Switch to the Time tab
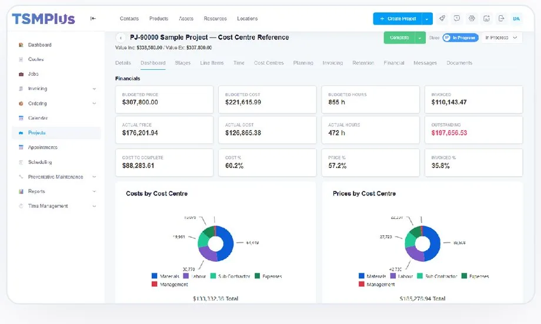 pyautogui.click(x=239, y=63)
